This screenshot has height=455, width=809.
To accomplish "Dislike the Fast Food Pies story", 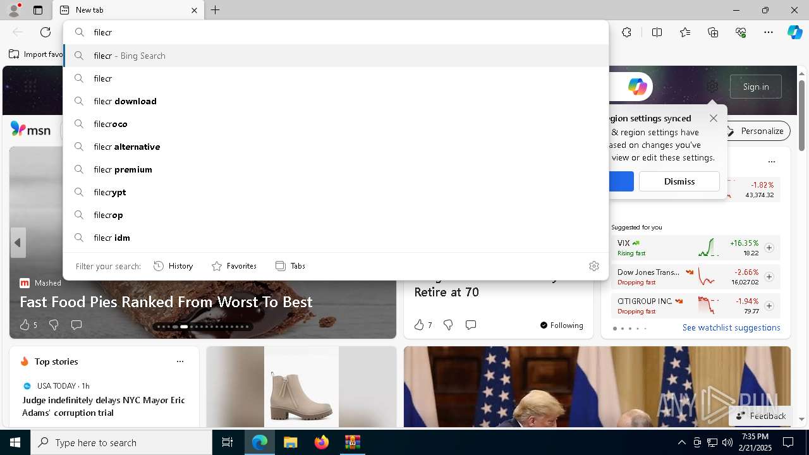I will coord(54,325).
